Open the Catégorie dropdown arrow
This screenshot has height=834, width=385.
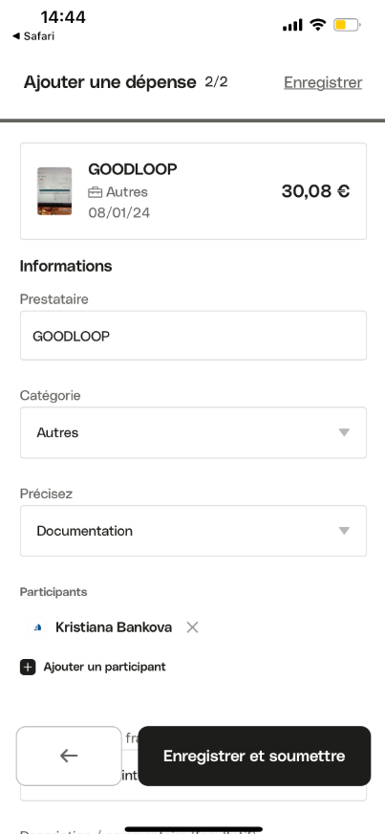[x=344, y=432]
